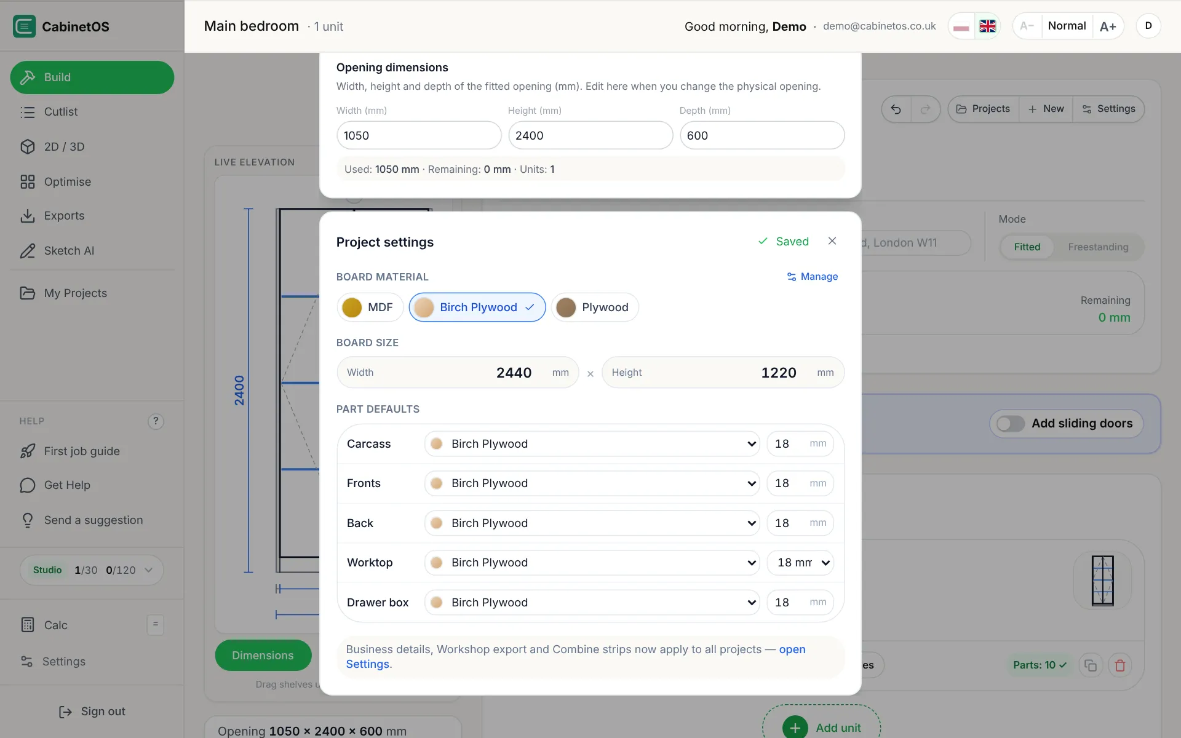Click the A+ increase text size icon

pyautogui.click(x=1108, y=26)
